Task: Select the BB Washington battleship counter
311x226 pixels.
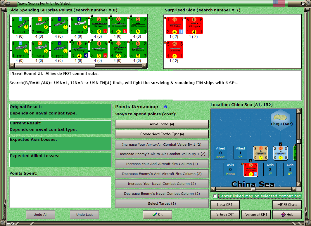Action: pos(138,25)
